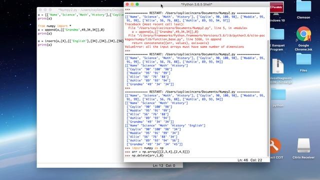Close the Python 3.6.5 Shell window

point(127,4)
